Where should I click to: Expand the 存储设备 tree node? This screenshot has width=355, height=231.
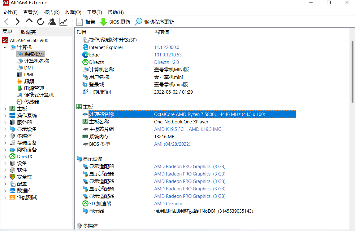point(5,143)
